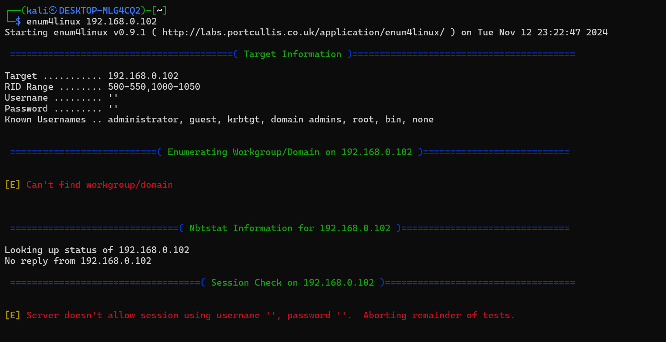Viewport: 666px width, 342px height.
Task: Click the 'Looking up status of 192.168.0.102' line
Action: [x=97, y=250]
